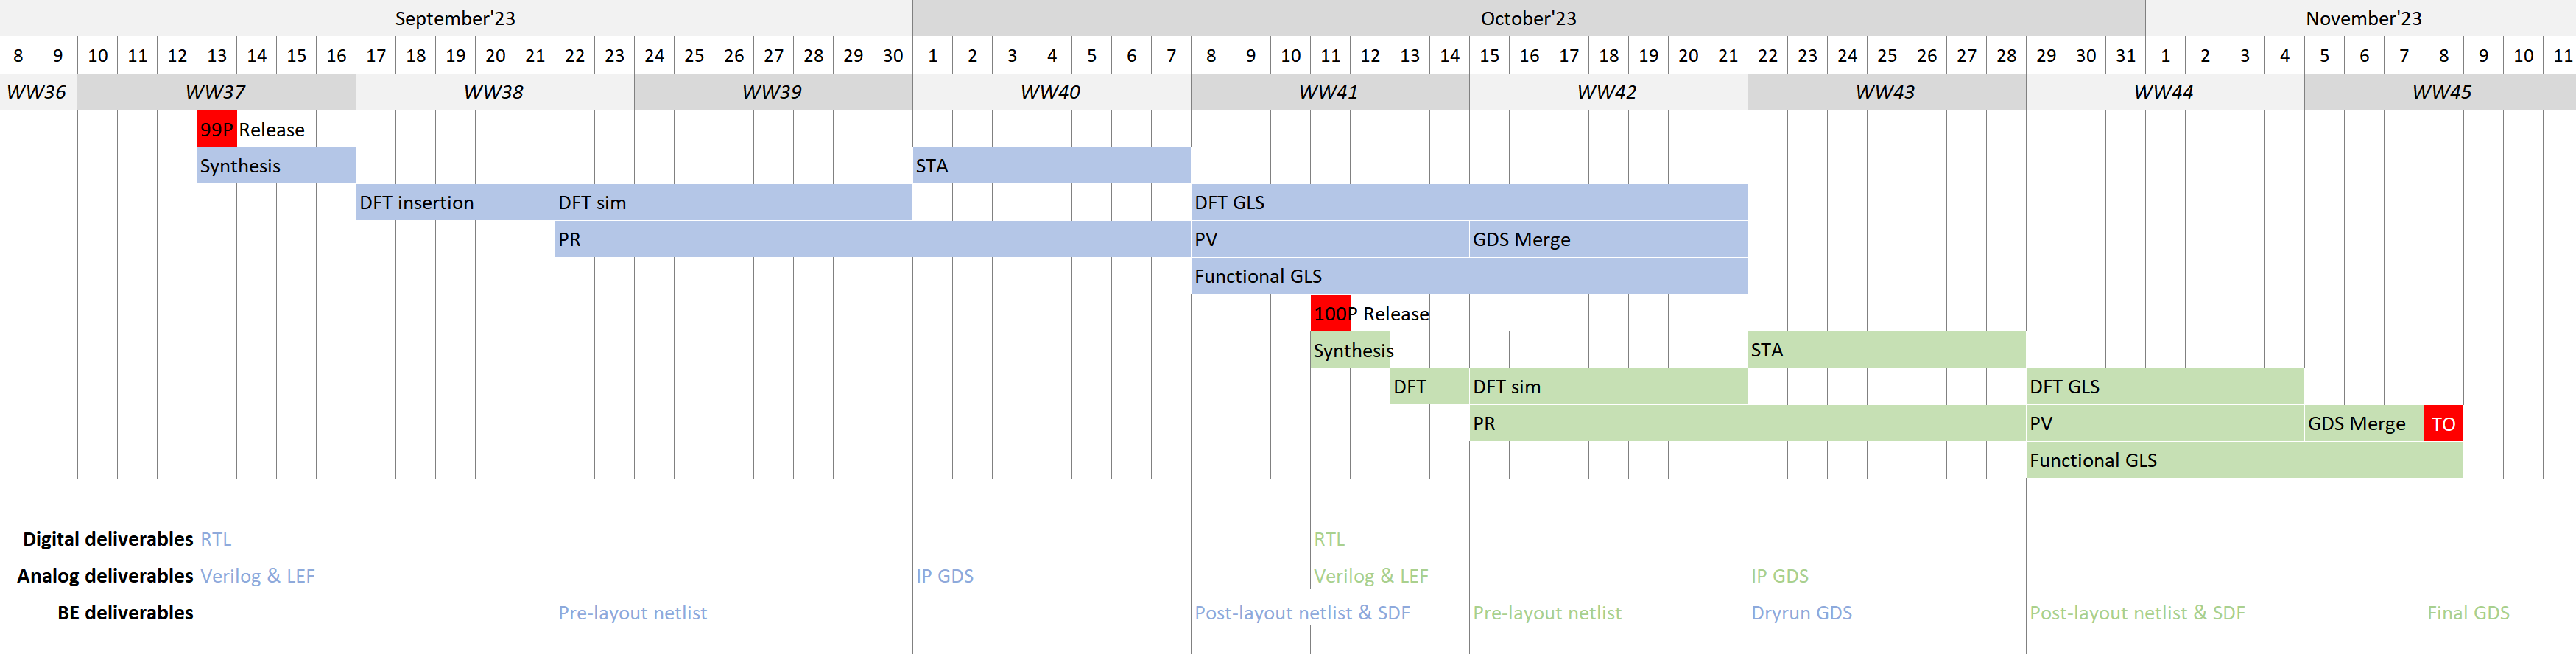Click the red 99P Release milestone

[x=217, y=129]
